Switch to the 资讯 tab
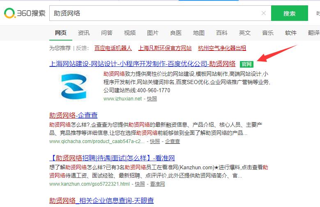The image size is (320, 207). click(x=84, y=33)
